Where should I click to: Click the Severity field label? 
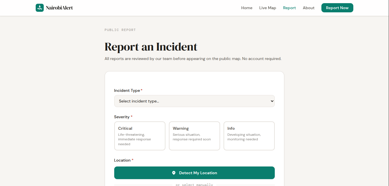coord(123,117)
